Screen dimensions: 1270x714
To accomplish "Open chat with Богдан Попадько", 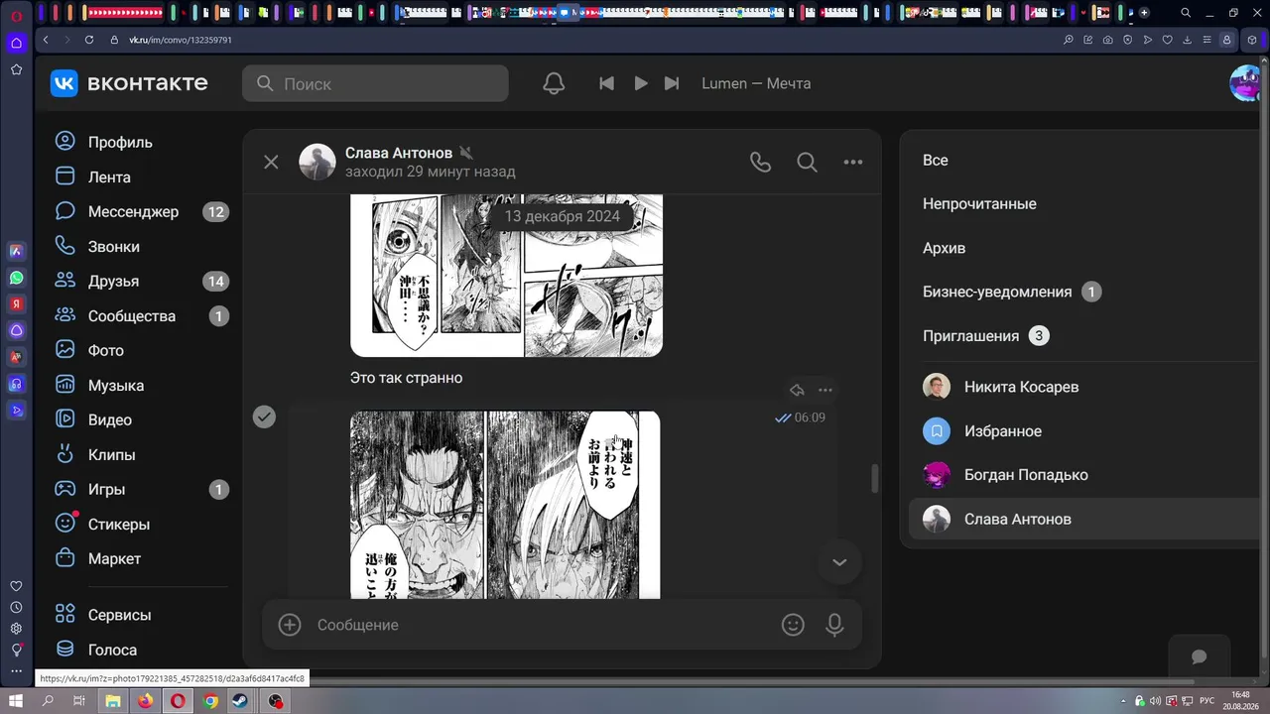I will [1084, 475].
